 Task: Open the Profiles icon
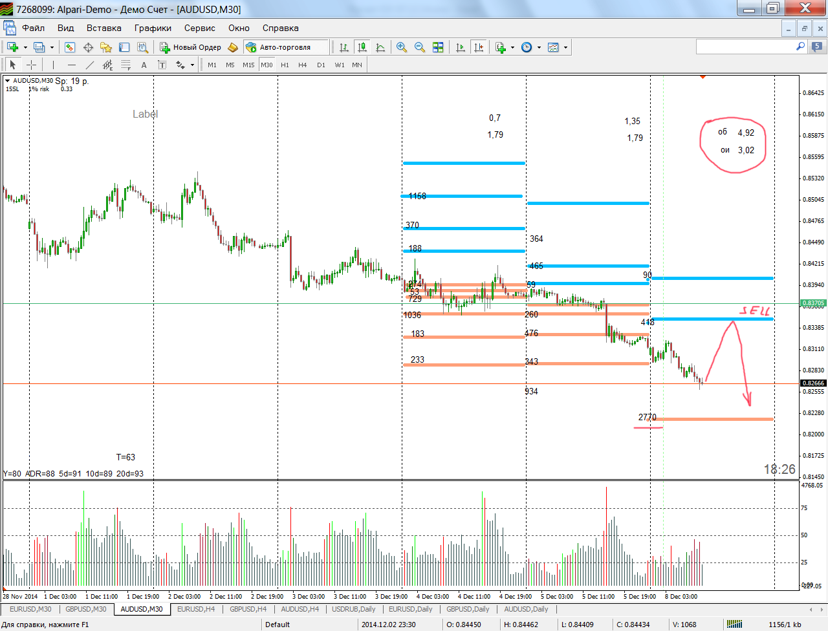39,47
